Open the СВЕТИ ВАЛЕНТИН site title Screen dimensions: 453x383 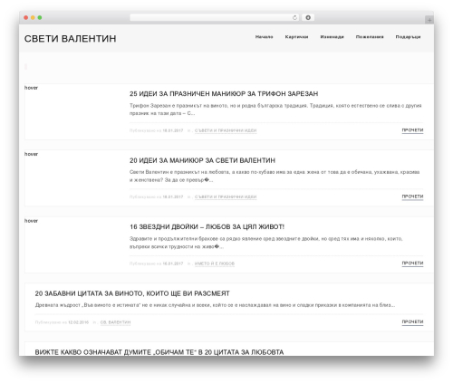click(70, 39)
